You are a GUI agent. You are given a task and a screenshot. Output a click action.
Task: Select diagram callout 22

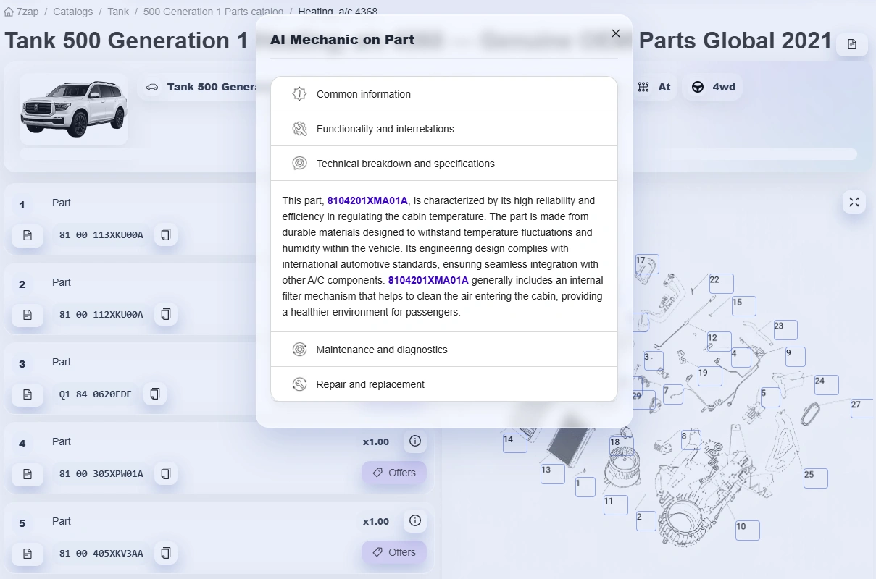722,284
